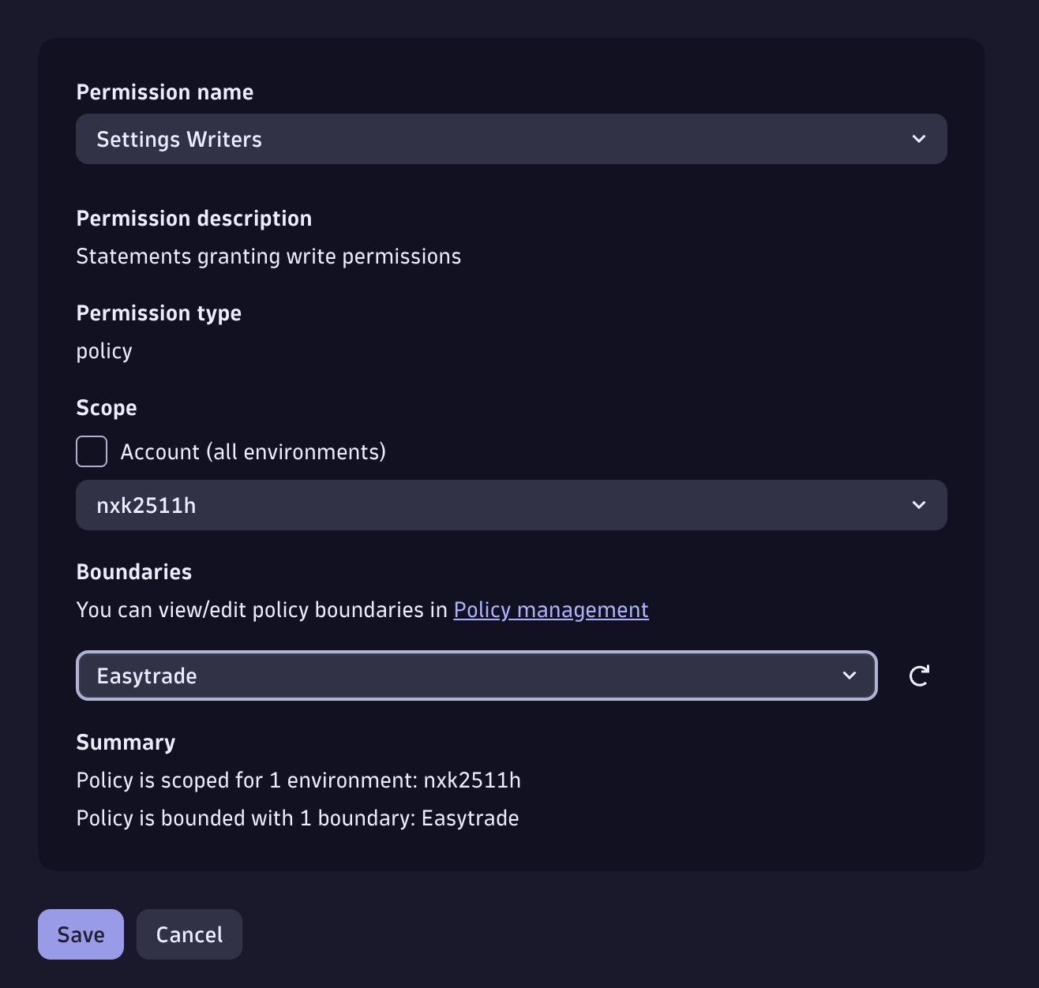
Task: Cancel the permission editing
Action: coord(189,934)
